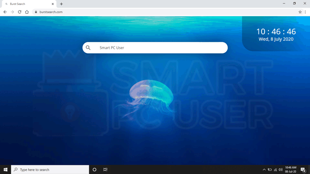Screen dimensions: 310x174
Task: Minimize the Chrome window
Action: 284,4
